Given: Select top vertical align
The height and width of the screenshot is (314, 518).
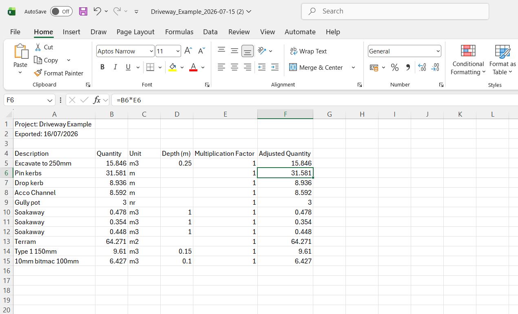Looking at the screenshot, I should pyautogui.click(x=221, y=51).
